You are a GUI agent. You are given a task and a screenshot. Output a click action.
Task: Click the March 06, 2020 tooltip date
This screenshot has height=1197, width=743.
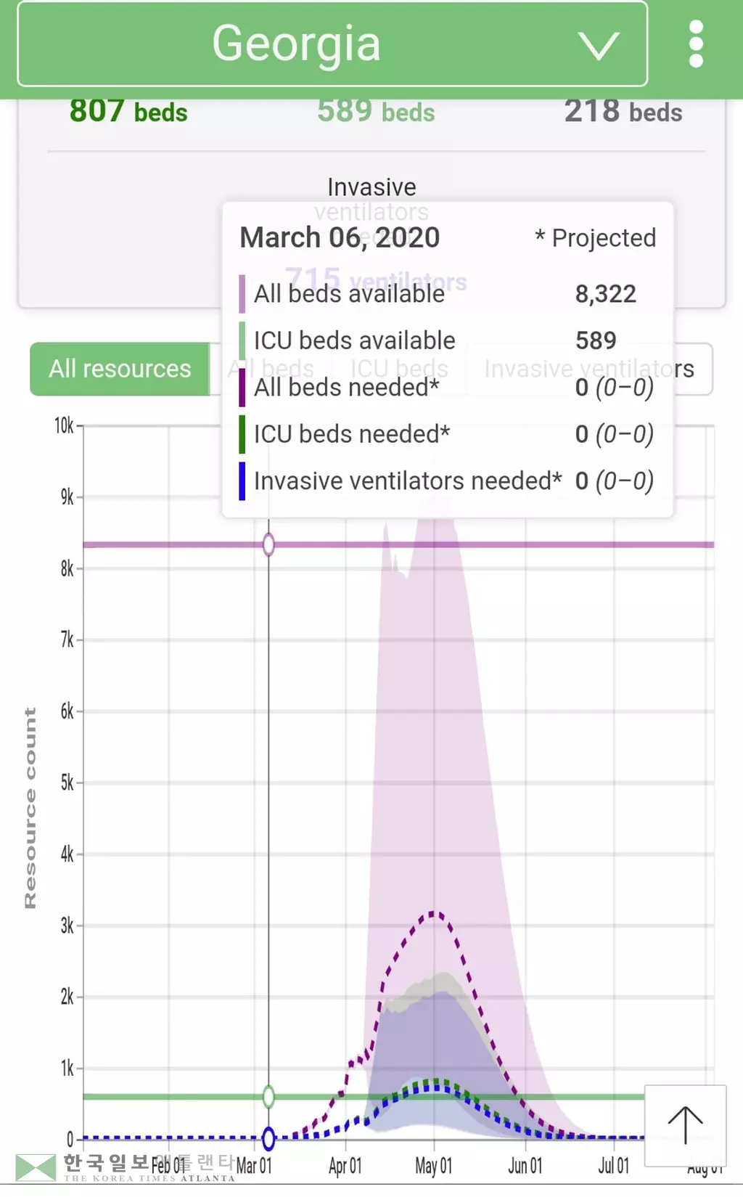point(340,237)
